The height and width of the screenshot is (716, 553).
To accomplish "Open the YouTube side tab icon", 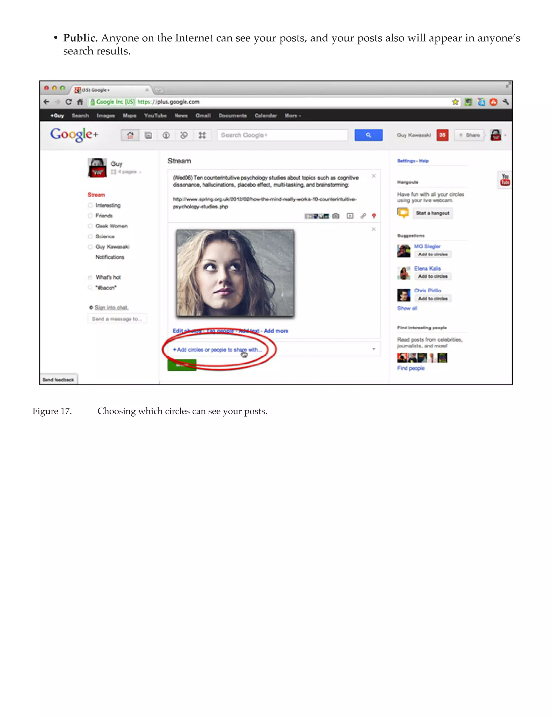I will pos(505,180).
